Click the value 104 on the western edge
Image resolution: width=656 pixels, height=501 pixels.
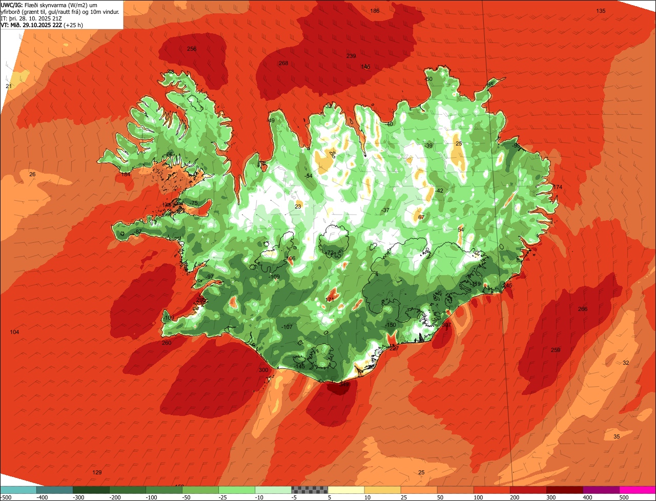(x=14, y=332)
